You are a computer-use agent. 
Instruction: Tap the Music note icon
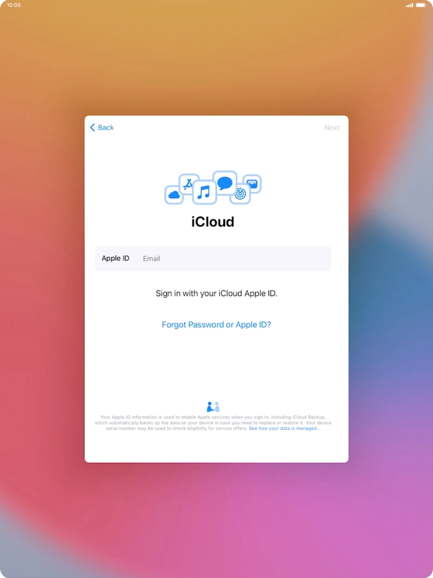coord(204,193)
